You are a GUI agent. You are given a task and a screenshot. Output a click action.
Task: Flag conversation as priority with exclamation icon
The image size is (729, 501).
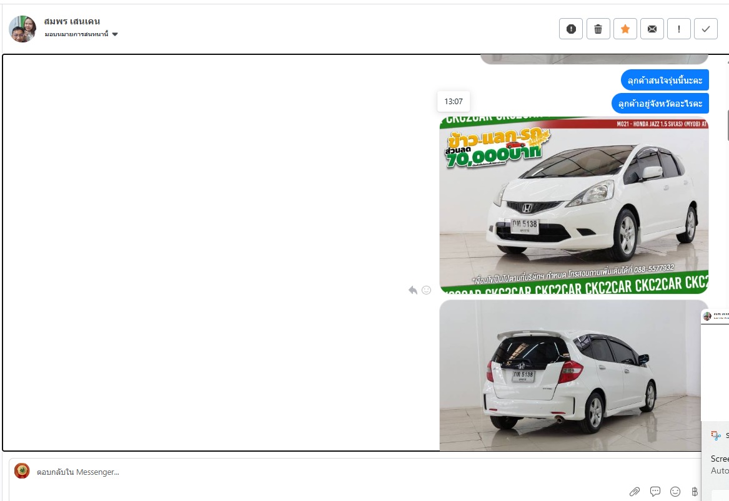pyautogui.click(x=679, y=29)
